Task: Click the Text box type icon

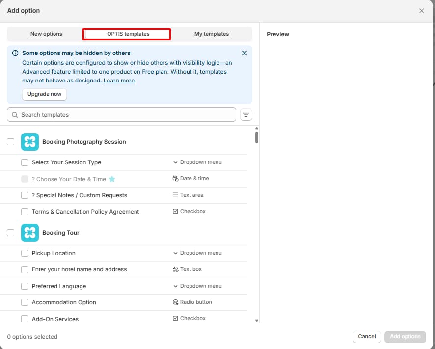Action: click(x=175, y=269)
